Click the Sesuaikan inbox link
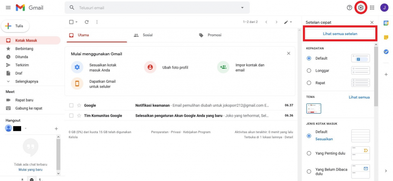The width and height of the screenshot is (393, 181). coord(324,139)
